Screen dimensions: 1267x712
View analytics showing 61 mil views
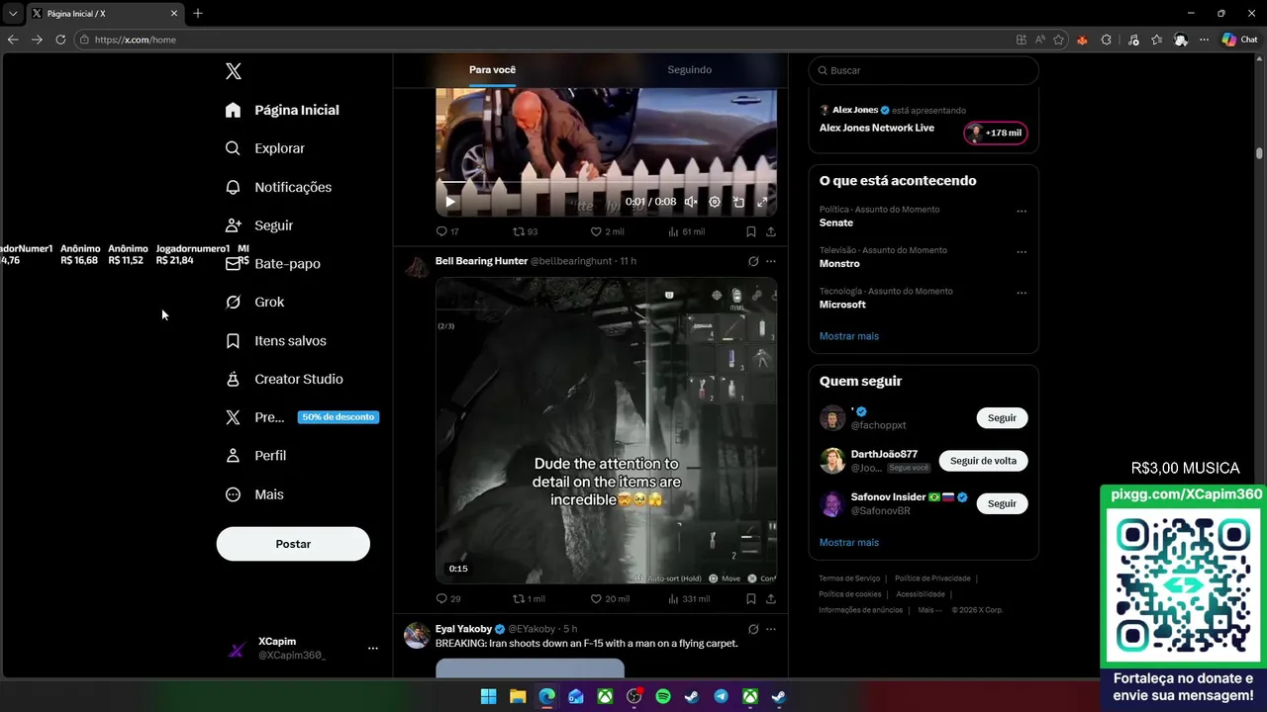click(686, 231)
